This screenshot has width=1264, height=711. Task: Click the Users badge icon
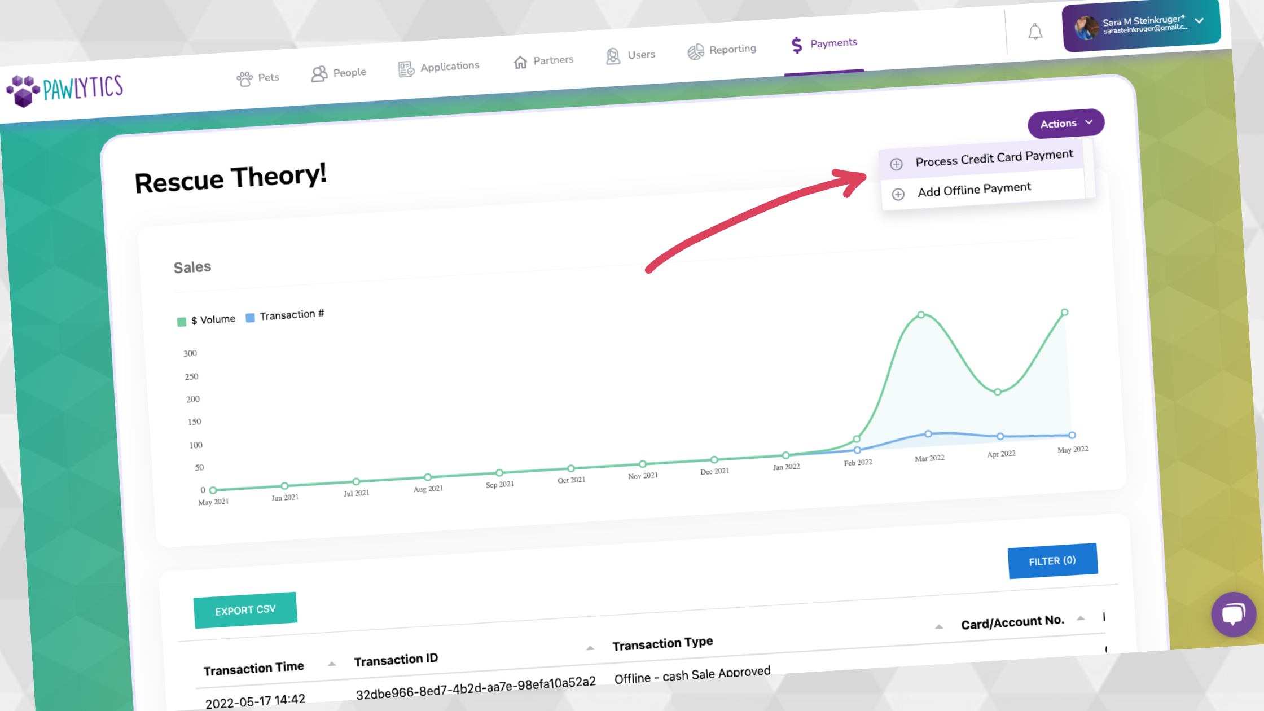(613, 56)
